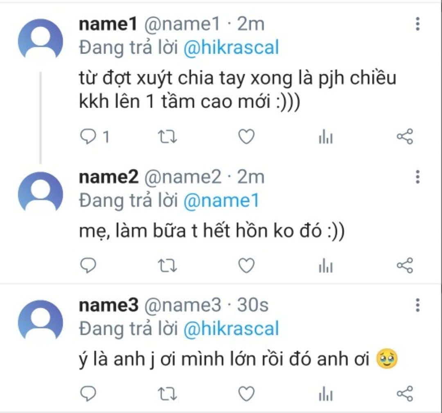Reply to name2's tweet
This screenshot has height=413, width=442.
[x=88, y=265]
